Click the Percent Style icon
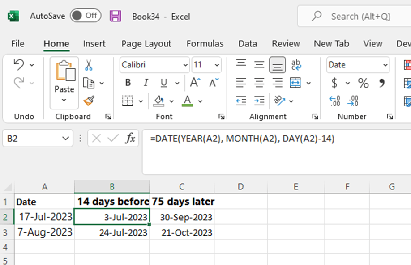411x265 pixels. pos(363,83)
